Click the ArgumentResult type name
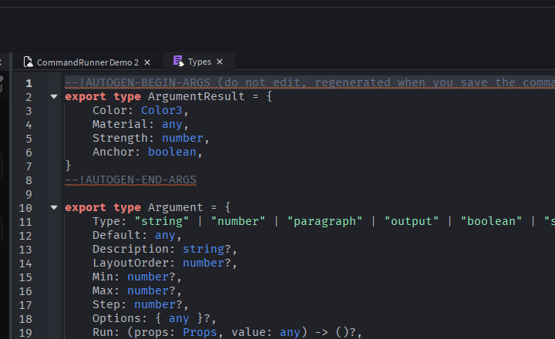The width and height of the screenshot is (555, 339). pyautogui.click(x=196, y=96)
